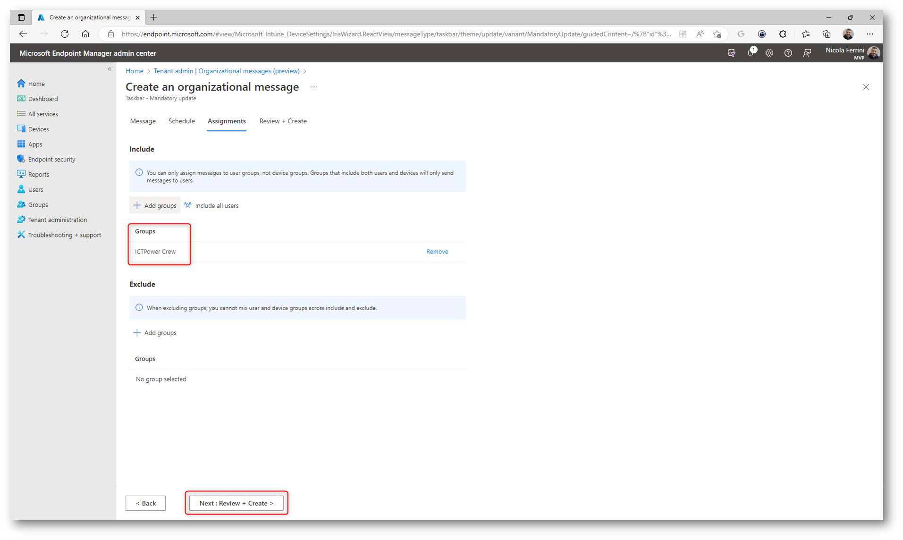Open the ellipsis menu beside page title

(x=314, y=87)
